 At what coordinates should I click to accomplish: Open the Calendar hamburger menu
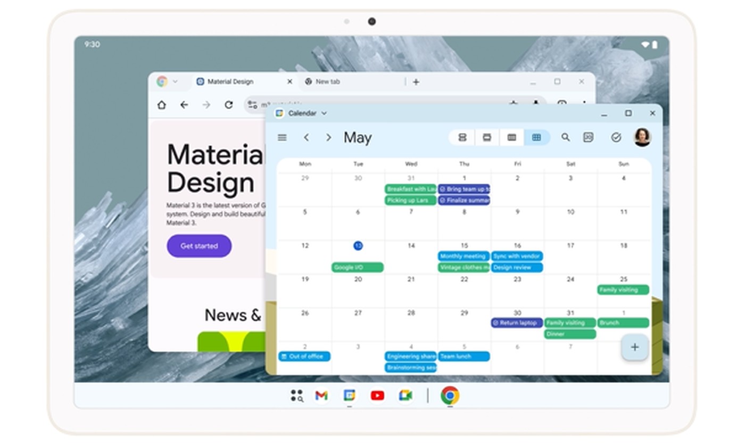pos(282,138)
